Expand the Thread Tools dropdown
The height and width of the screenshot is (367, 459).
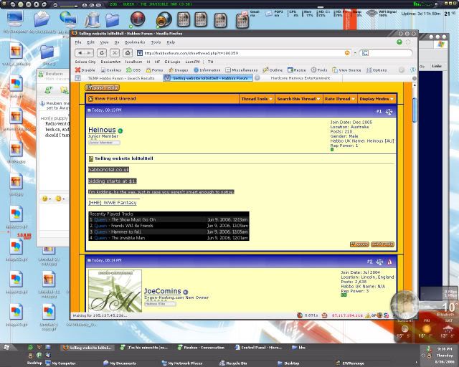[x=256, y=99]
